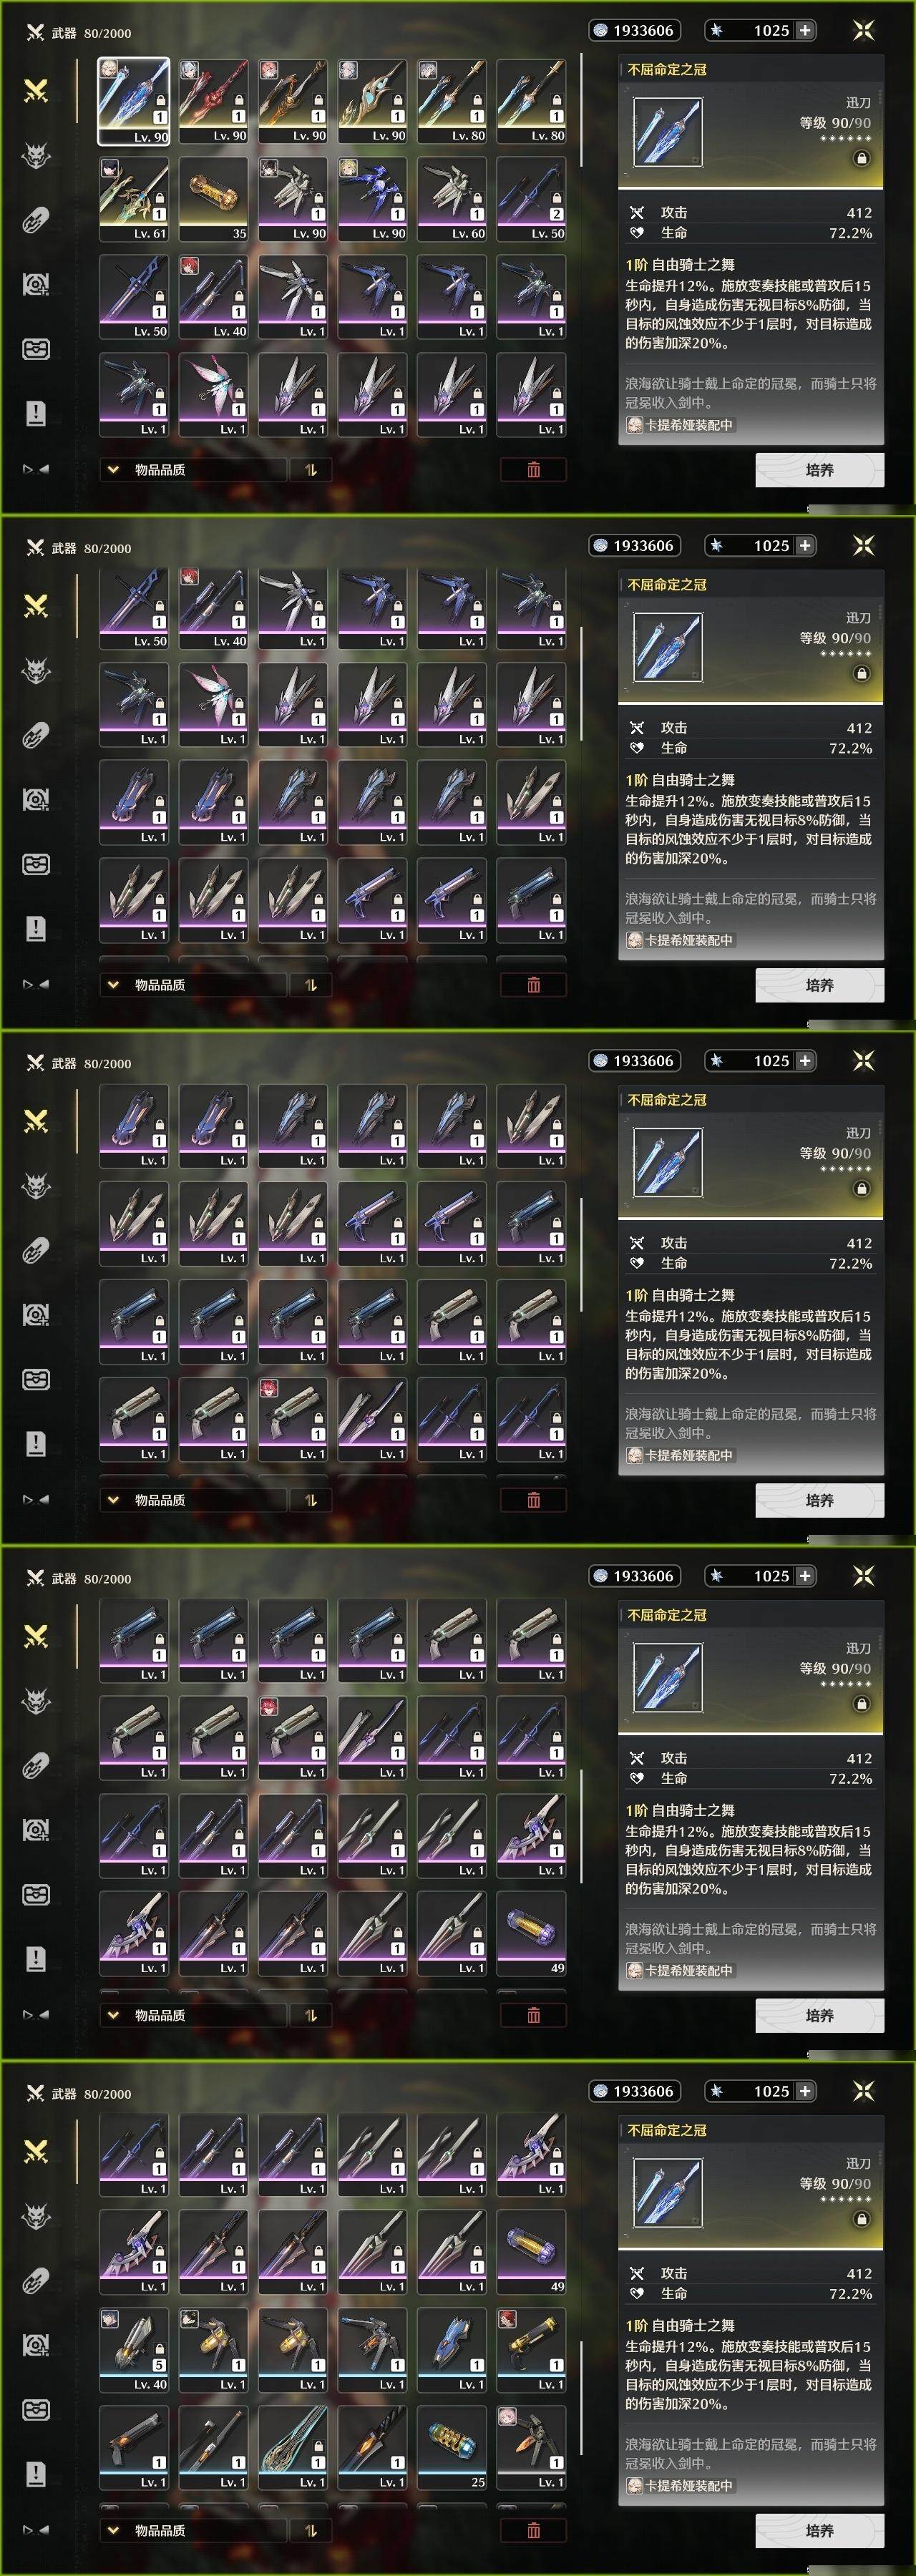Image resolution: width=916 pixels, height=2576 pixels.
Task: Select the Lv. 50 sword stacked 2
Action: click(x=531, y=199)
